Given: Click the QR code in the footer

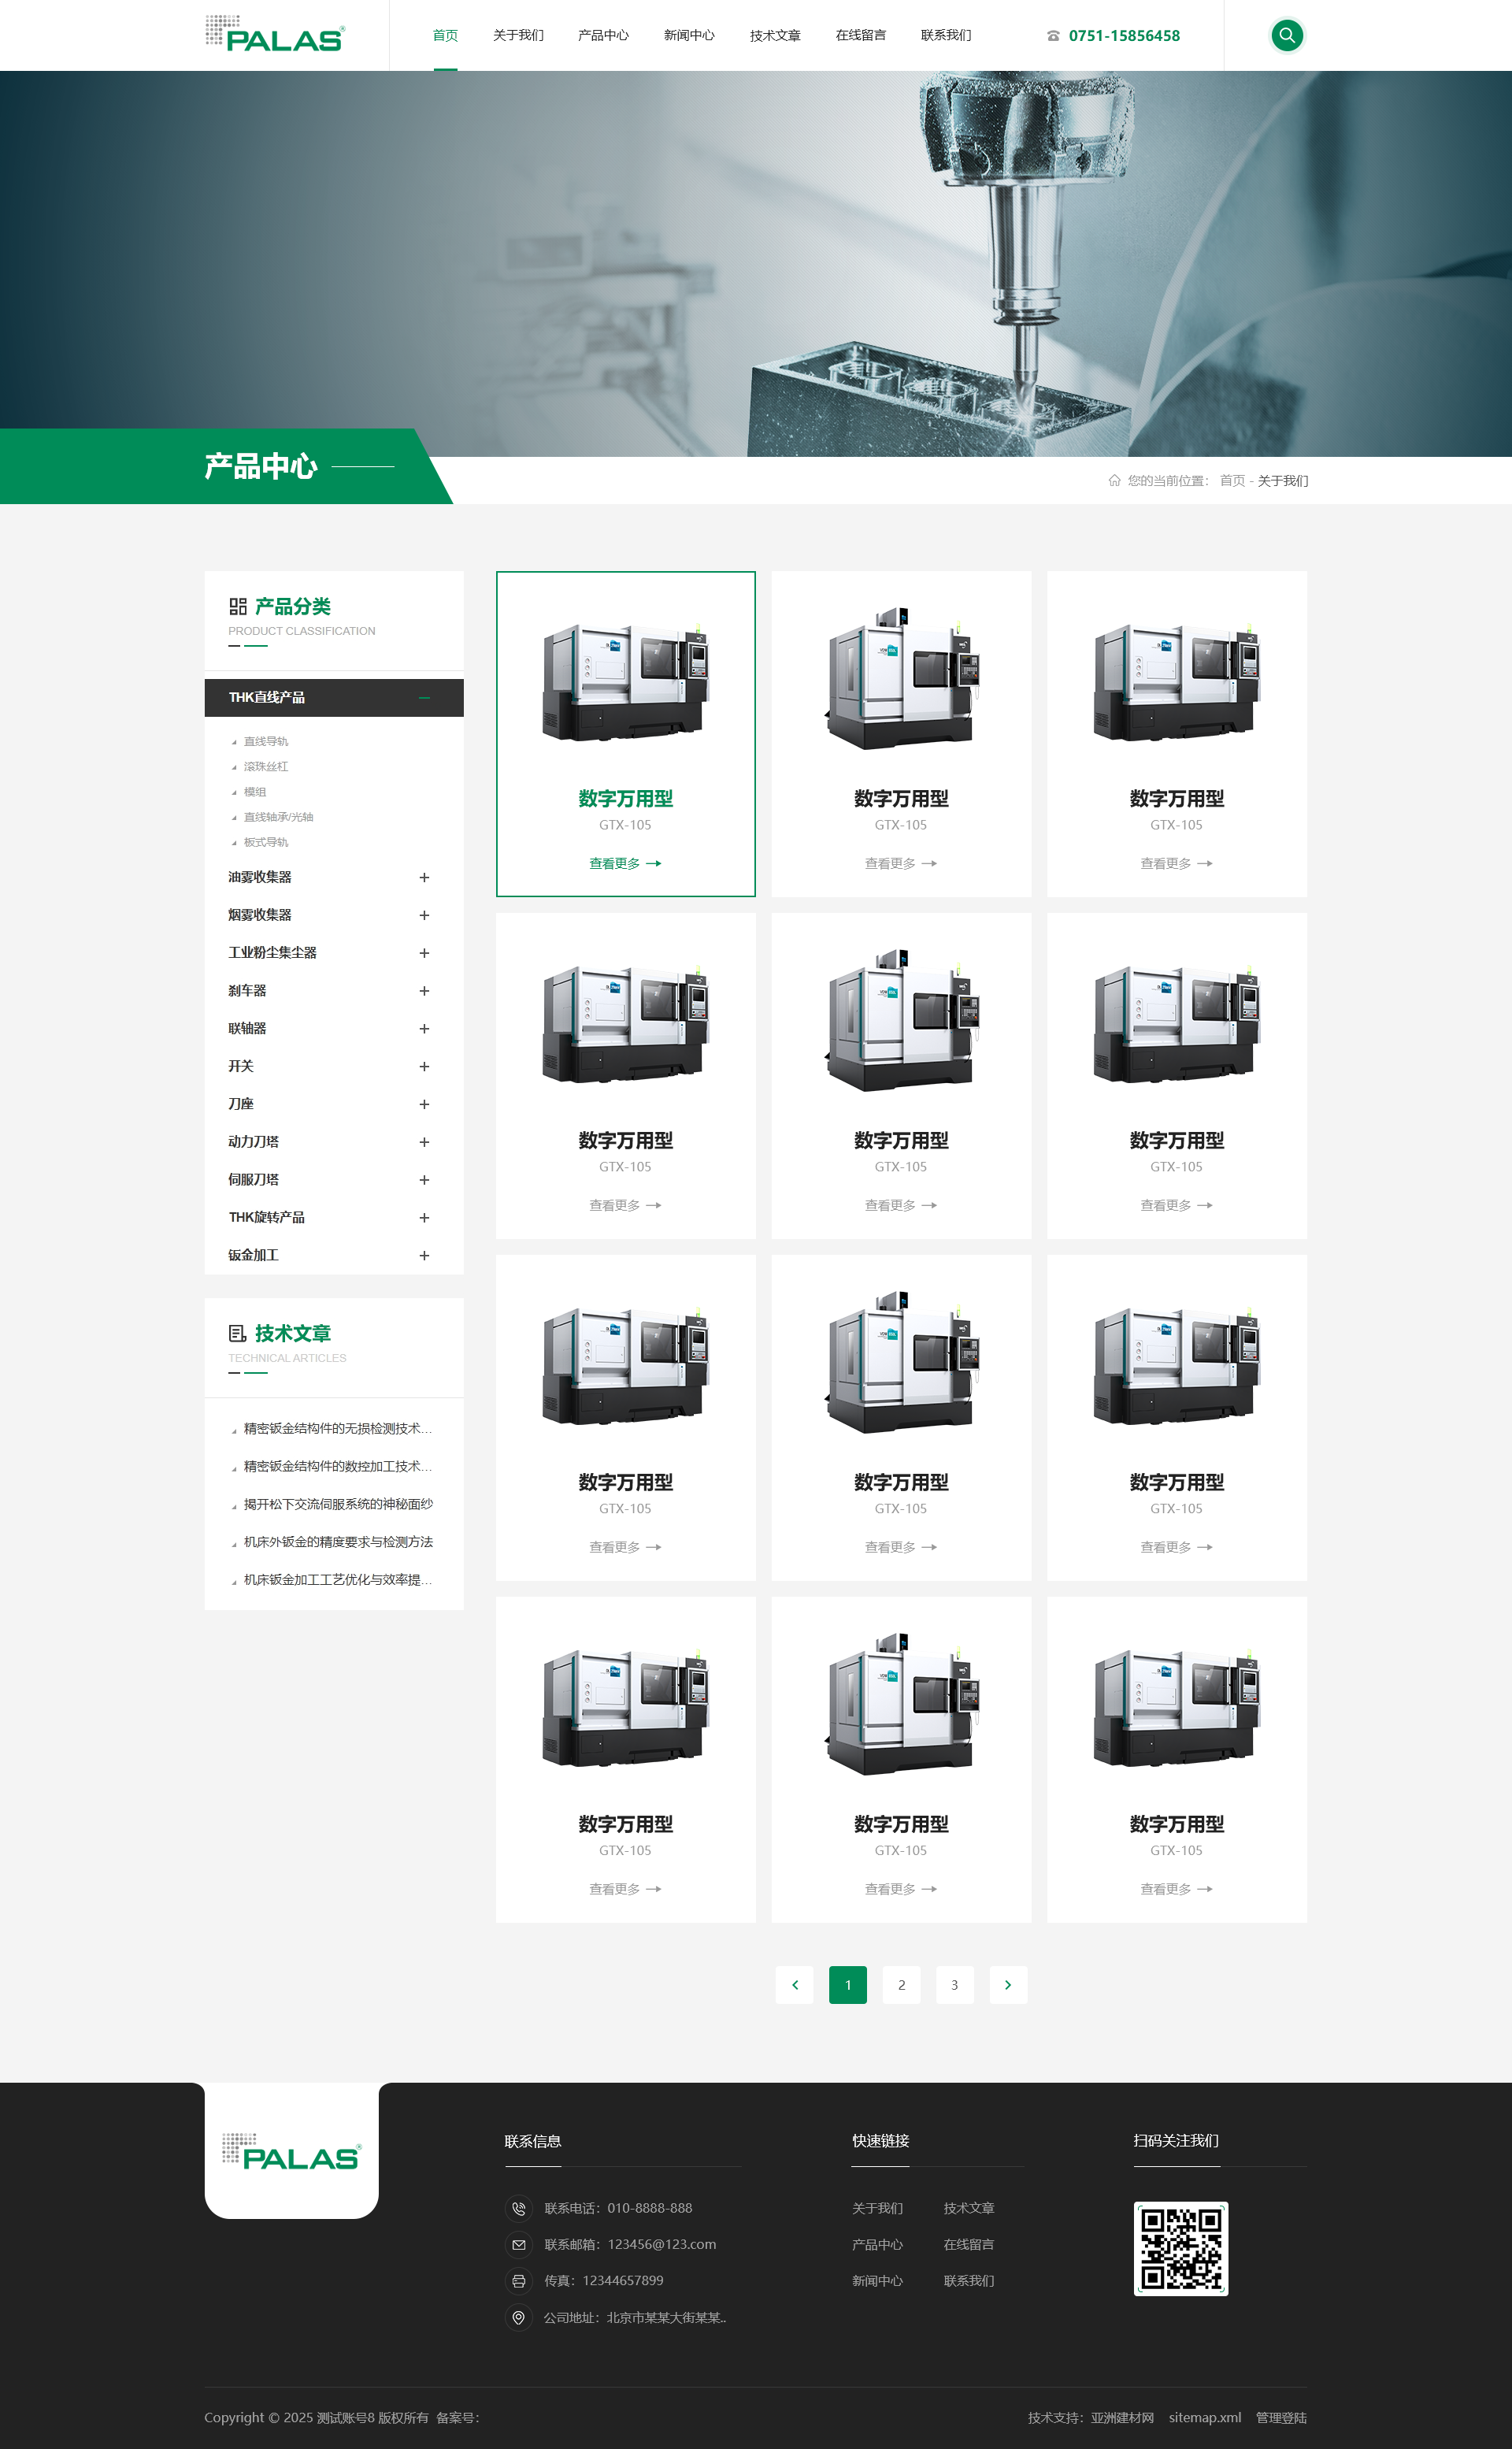Looking at the screenshot, I should click(x=1180, y=2248).
